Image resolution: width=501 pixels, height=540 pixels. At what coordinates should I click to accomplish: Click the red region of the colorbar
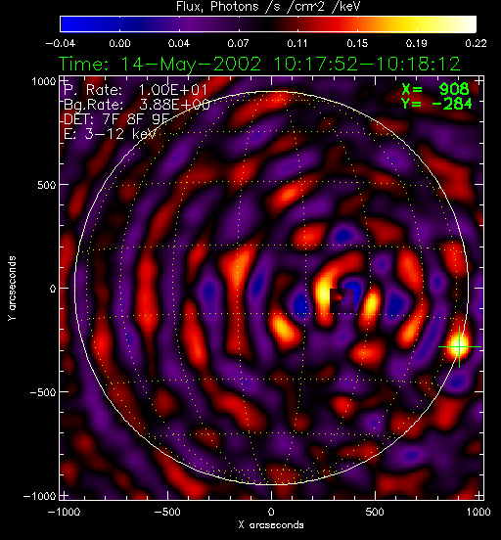click(320, 24)
